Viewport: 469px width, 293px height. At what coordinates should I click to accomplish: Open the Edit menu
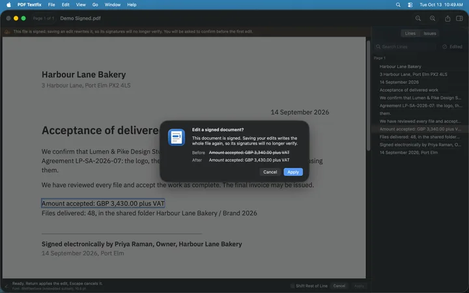66,5
